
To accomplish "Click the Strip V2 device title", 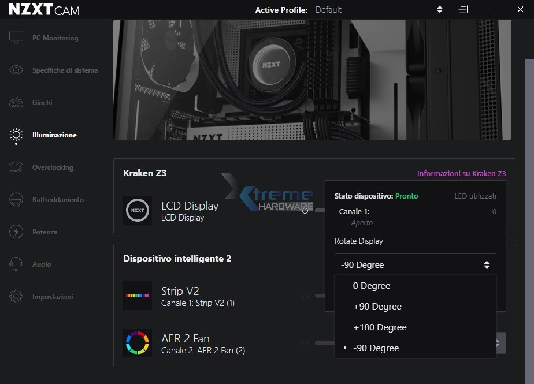I will (x=180, y=291).
